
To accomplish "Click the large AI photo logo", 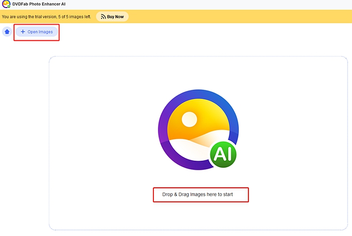I will 198,130.
